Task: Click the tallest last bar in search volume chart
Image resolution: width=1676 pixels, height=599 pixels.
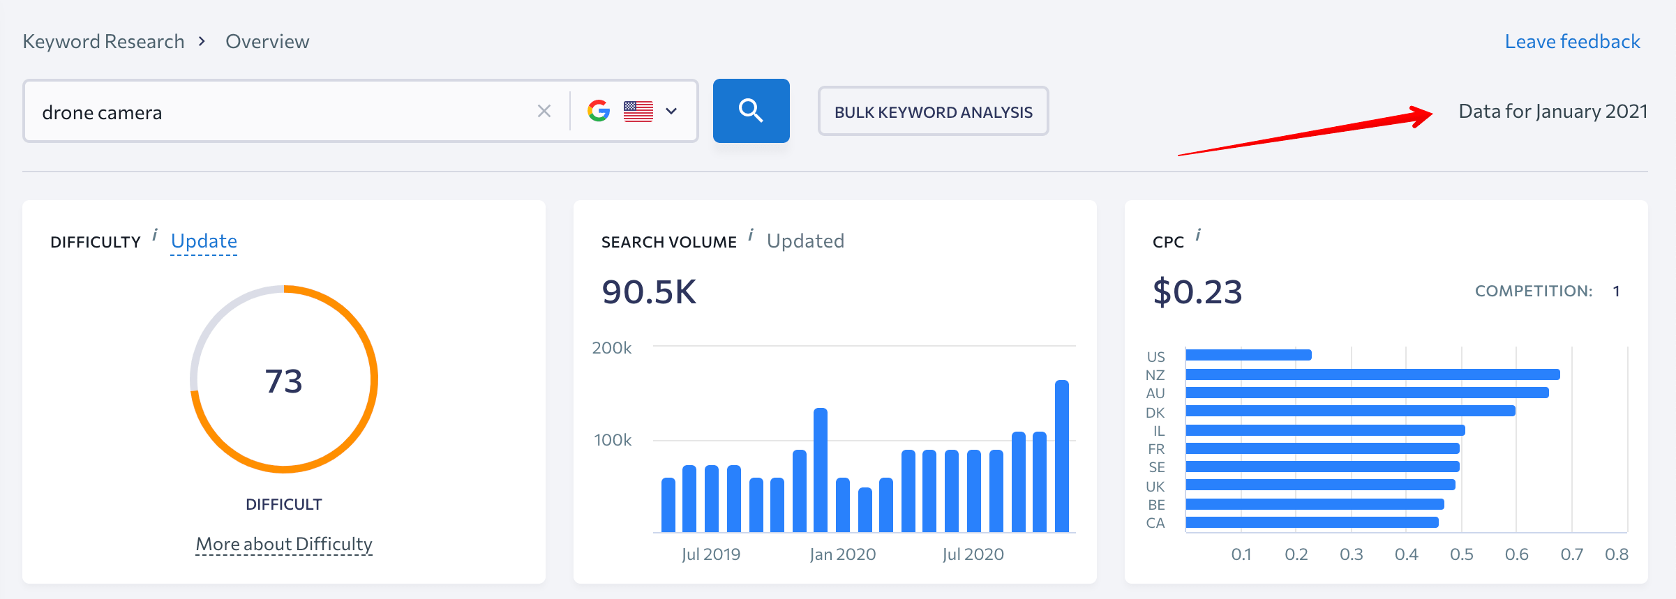Action: 1062,456
